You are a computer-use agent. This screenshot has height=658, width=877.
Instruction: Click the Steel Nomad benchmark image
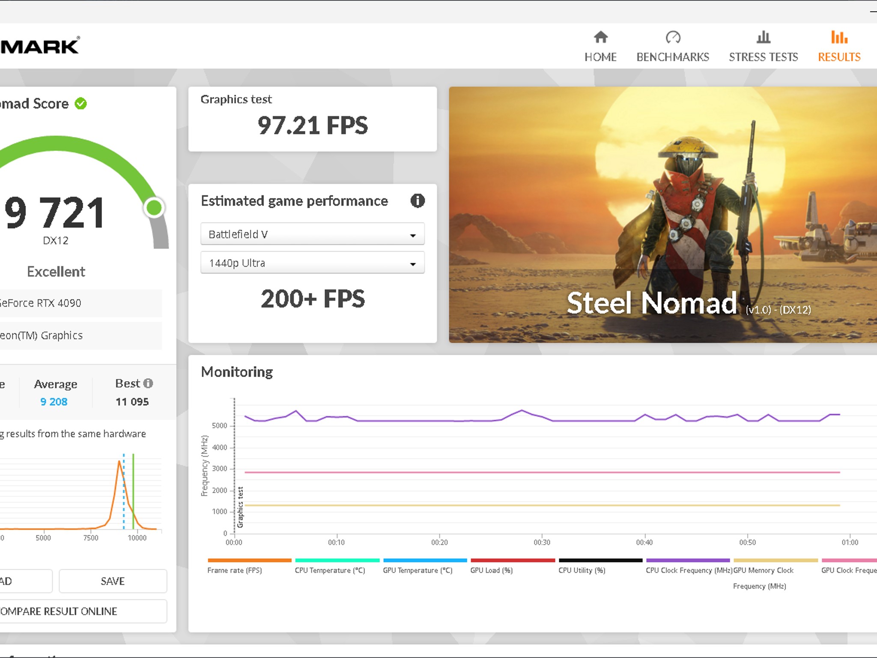663,215
